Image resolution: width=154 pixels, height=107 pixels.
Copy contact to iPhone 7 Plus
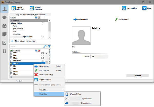click(x=82, y=94)
